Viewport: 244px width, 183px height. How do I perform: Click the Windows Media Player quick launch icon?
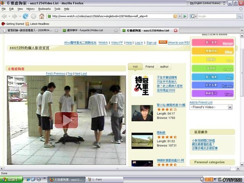39,180
